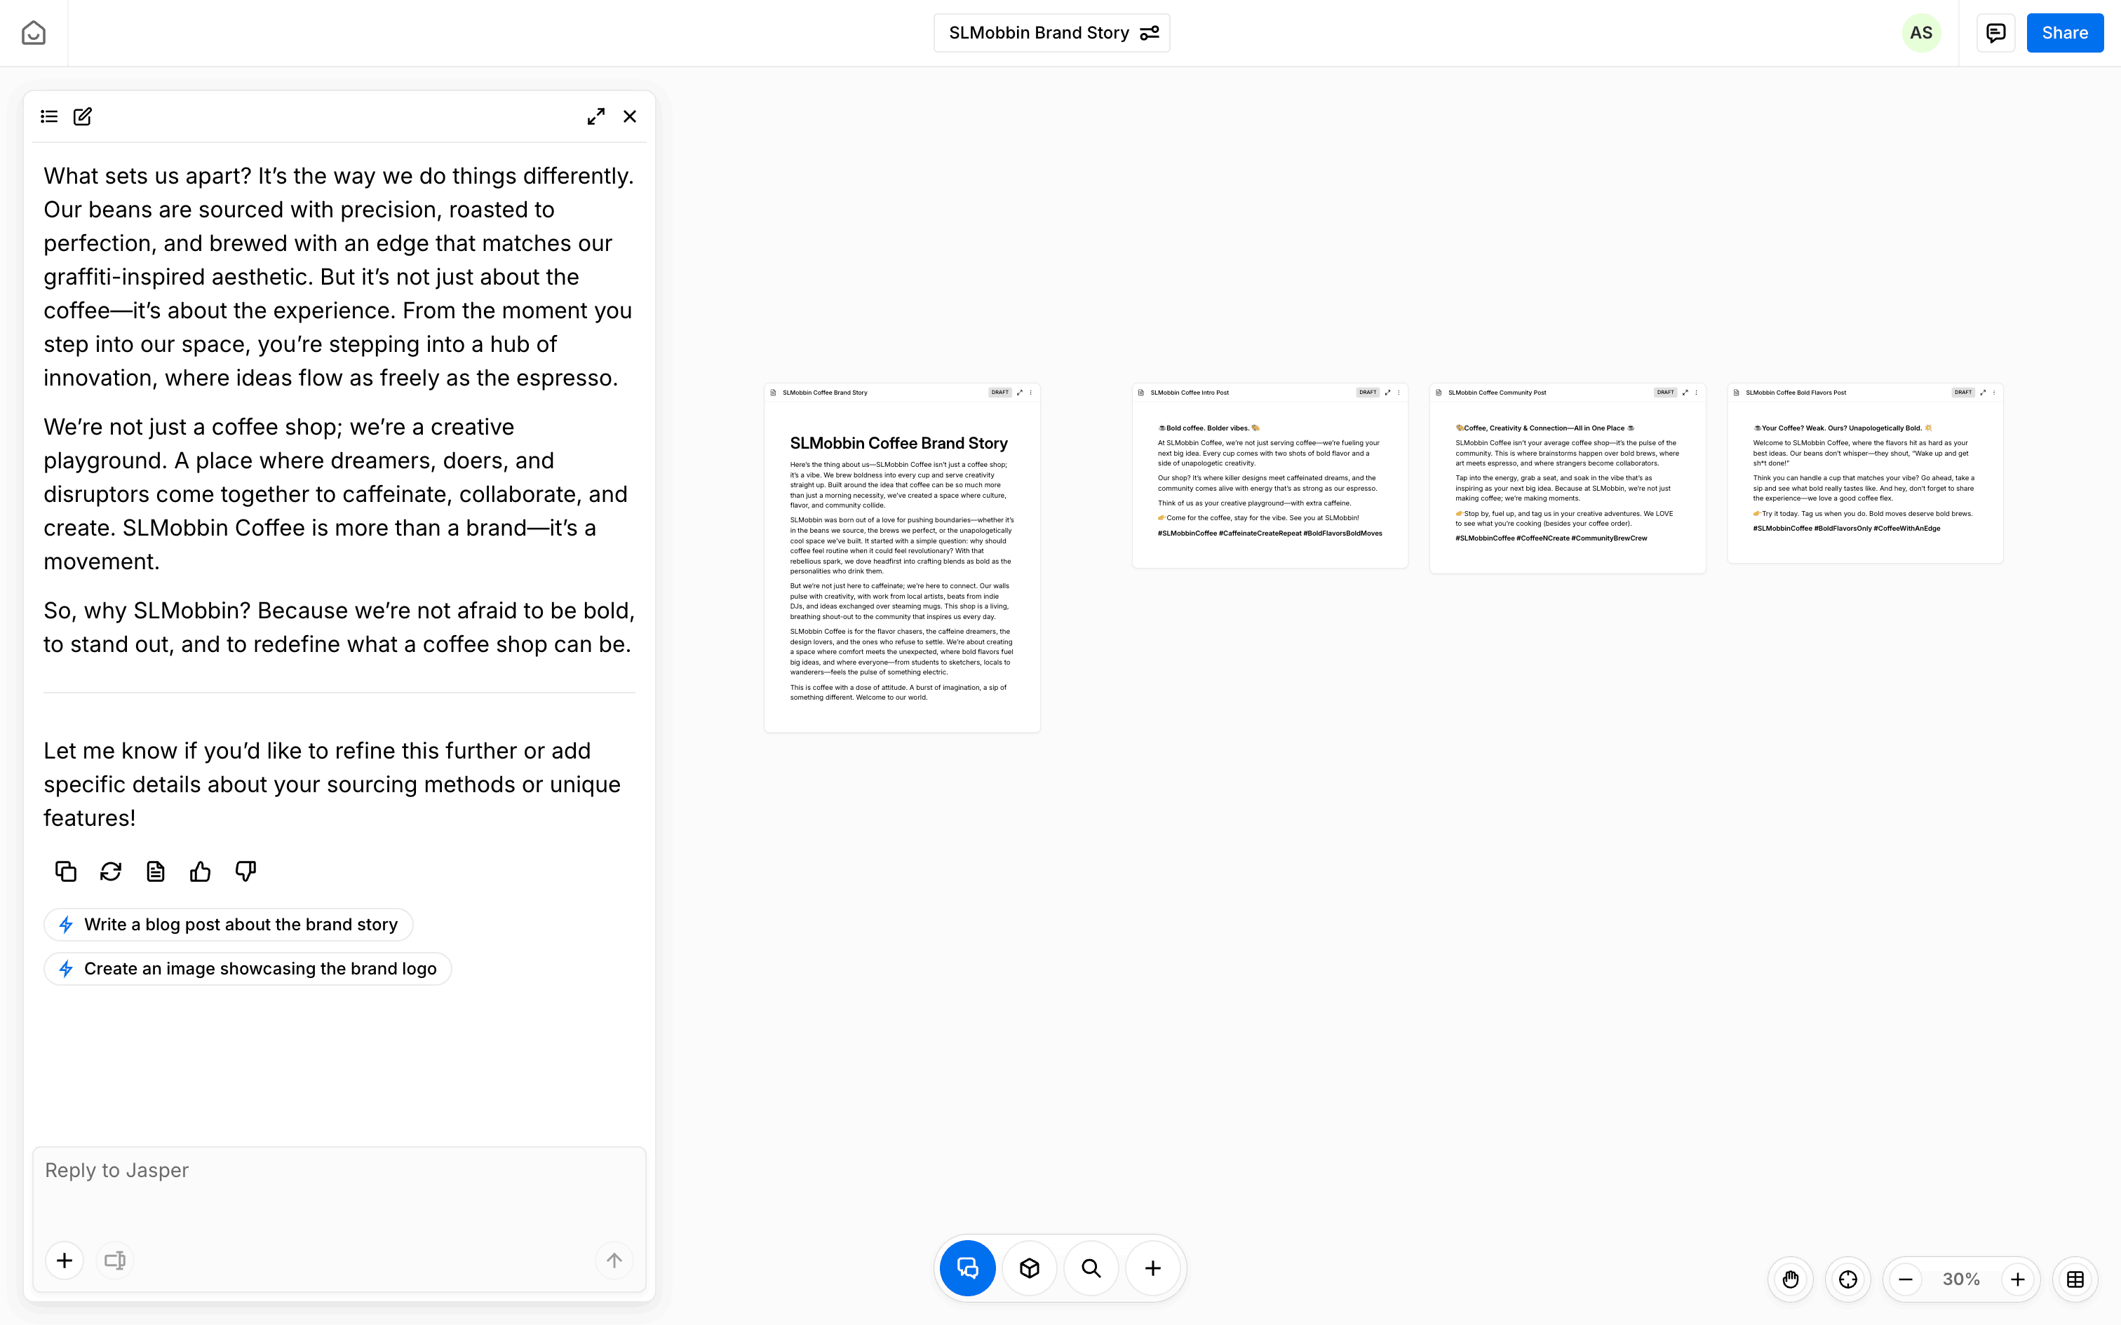
Task: Regenerate the Jasper response
Action: [110, 871]
